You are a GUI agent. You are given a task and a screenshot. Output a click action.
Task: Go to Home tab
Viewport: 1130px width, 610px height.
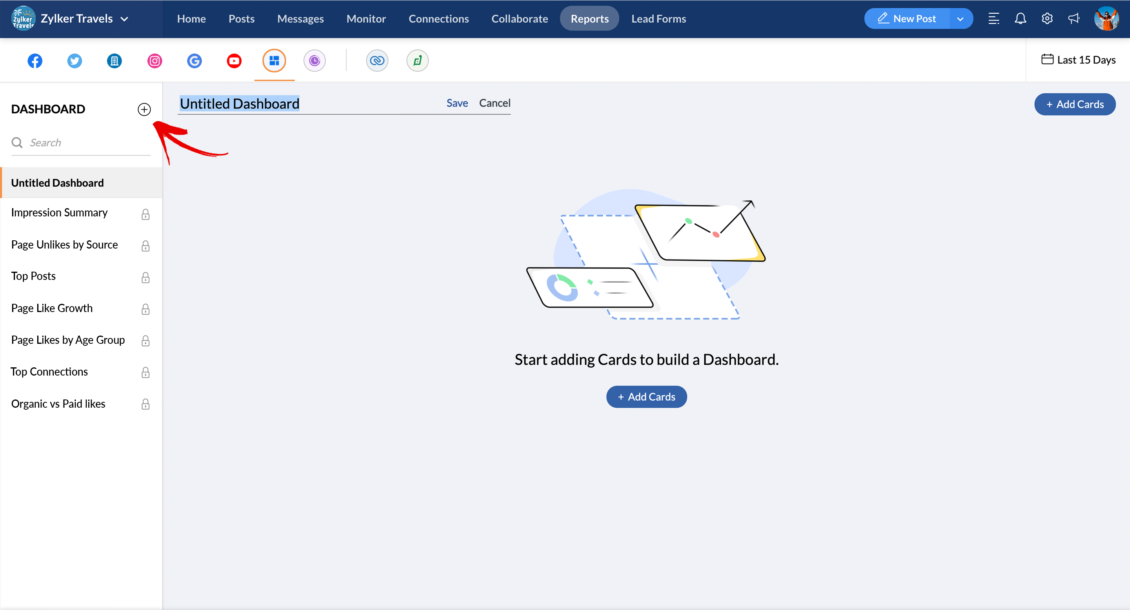(191, 18)
